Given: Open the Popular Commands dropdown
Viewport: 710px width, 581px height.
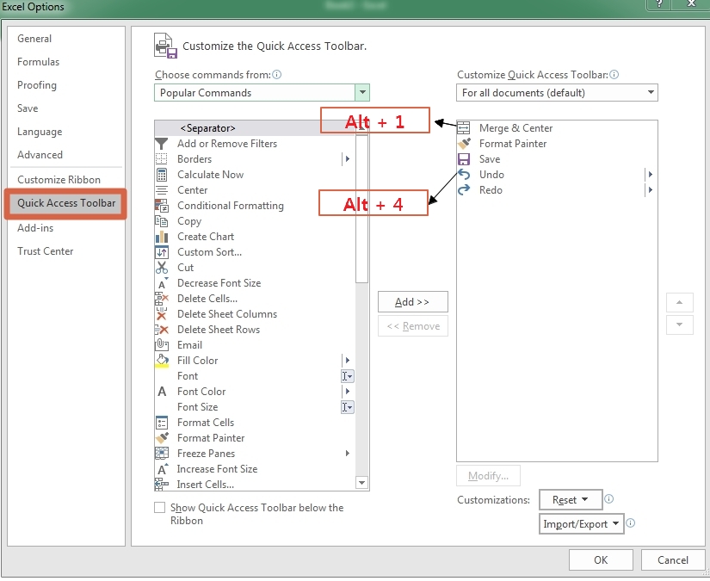Looking at the screenshot, I should click(362, 93).
